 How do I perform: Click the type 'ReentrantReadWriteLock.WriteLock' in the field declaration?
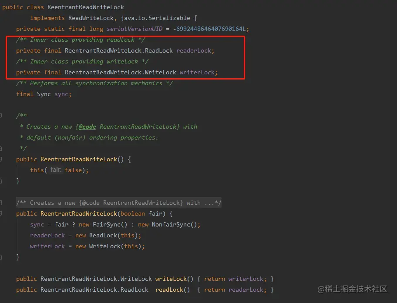(x=121, y=72)
